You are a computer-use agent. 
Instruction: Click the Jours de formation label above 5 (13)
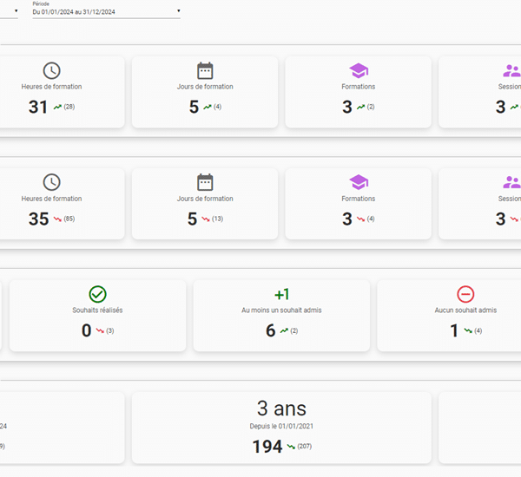tap(205, 199)
